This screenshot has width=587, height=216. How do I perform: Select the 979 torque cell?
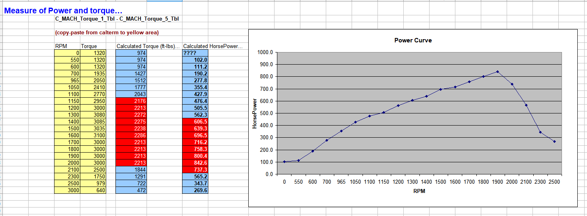tap(93, 183)
